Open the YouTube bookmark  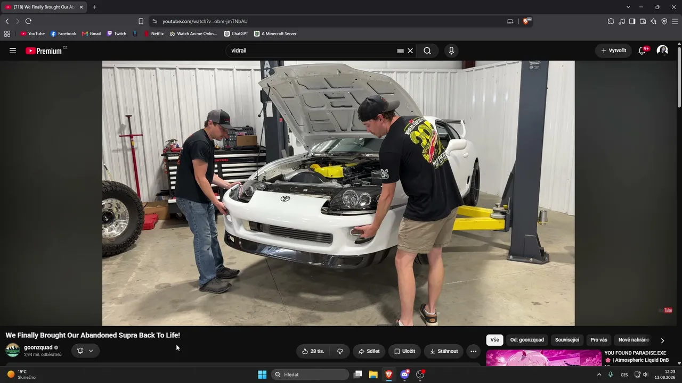coord(33,34)
